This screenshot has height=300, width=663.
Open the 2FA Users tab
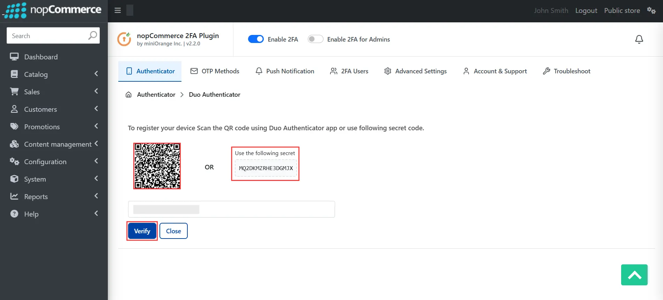(x=349, y=71)
